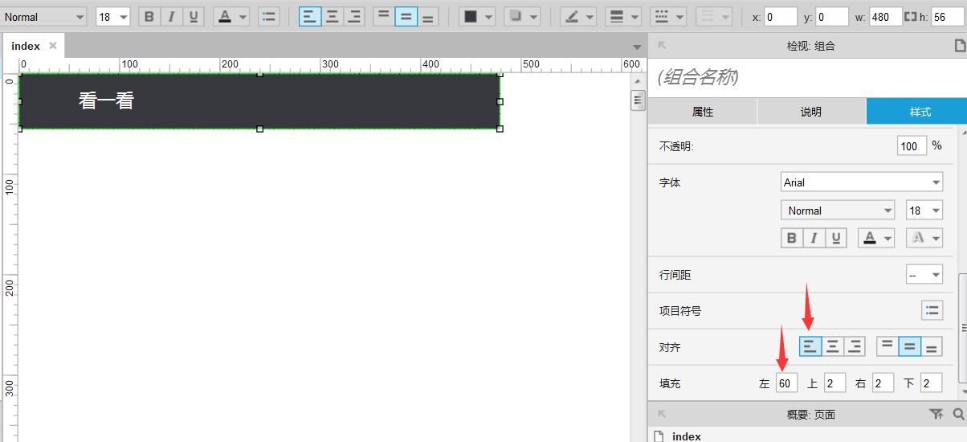This screenshot has height=442, width=967.
Task: Switch to the 属性 tab
Action: [703, 112]
